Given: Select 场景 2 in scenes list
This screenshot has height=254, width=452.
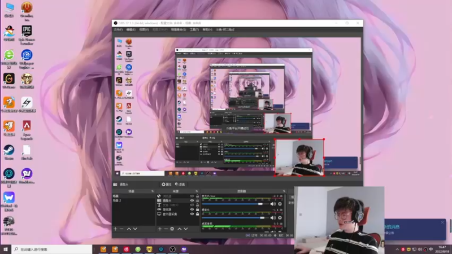Looking at the screenshot, I should point(133,200).
